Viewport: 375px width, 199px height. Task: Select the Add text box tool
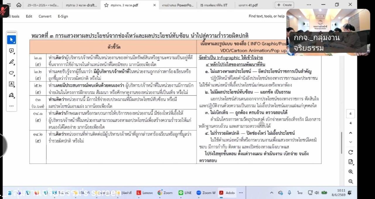point(12,84)
